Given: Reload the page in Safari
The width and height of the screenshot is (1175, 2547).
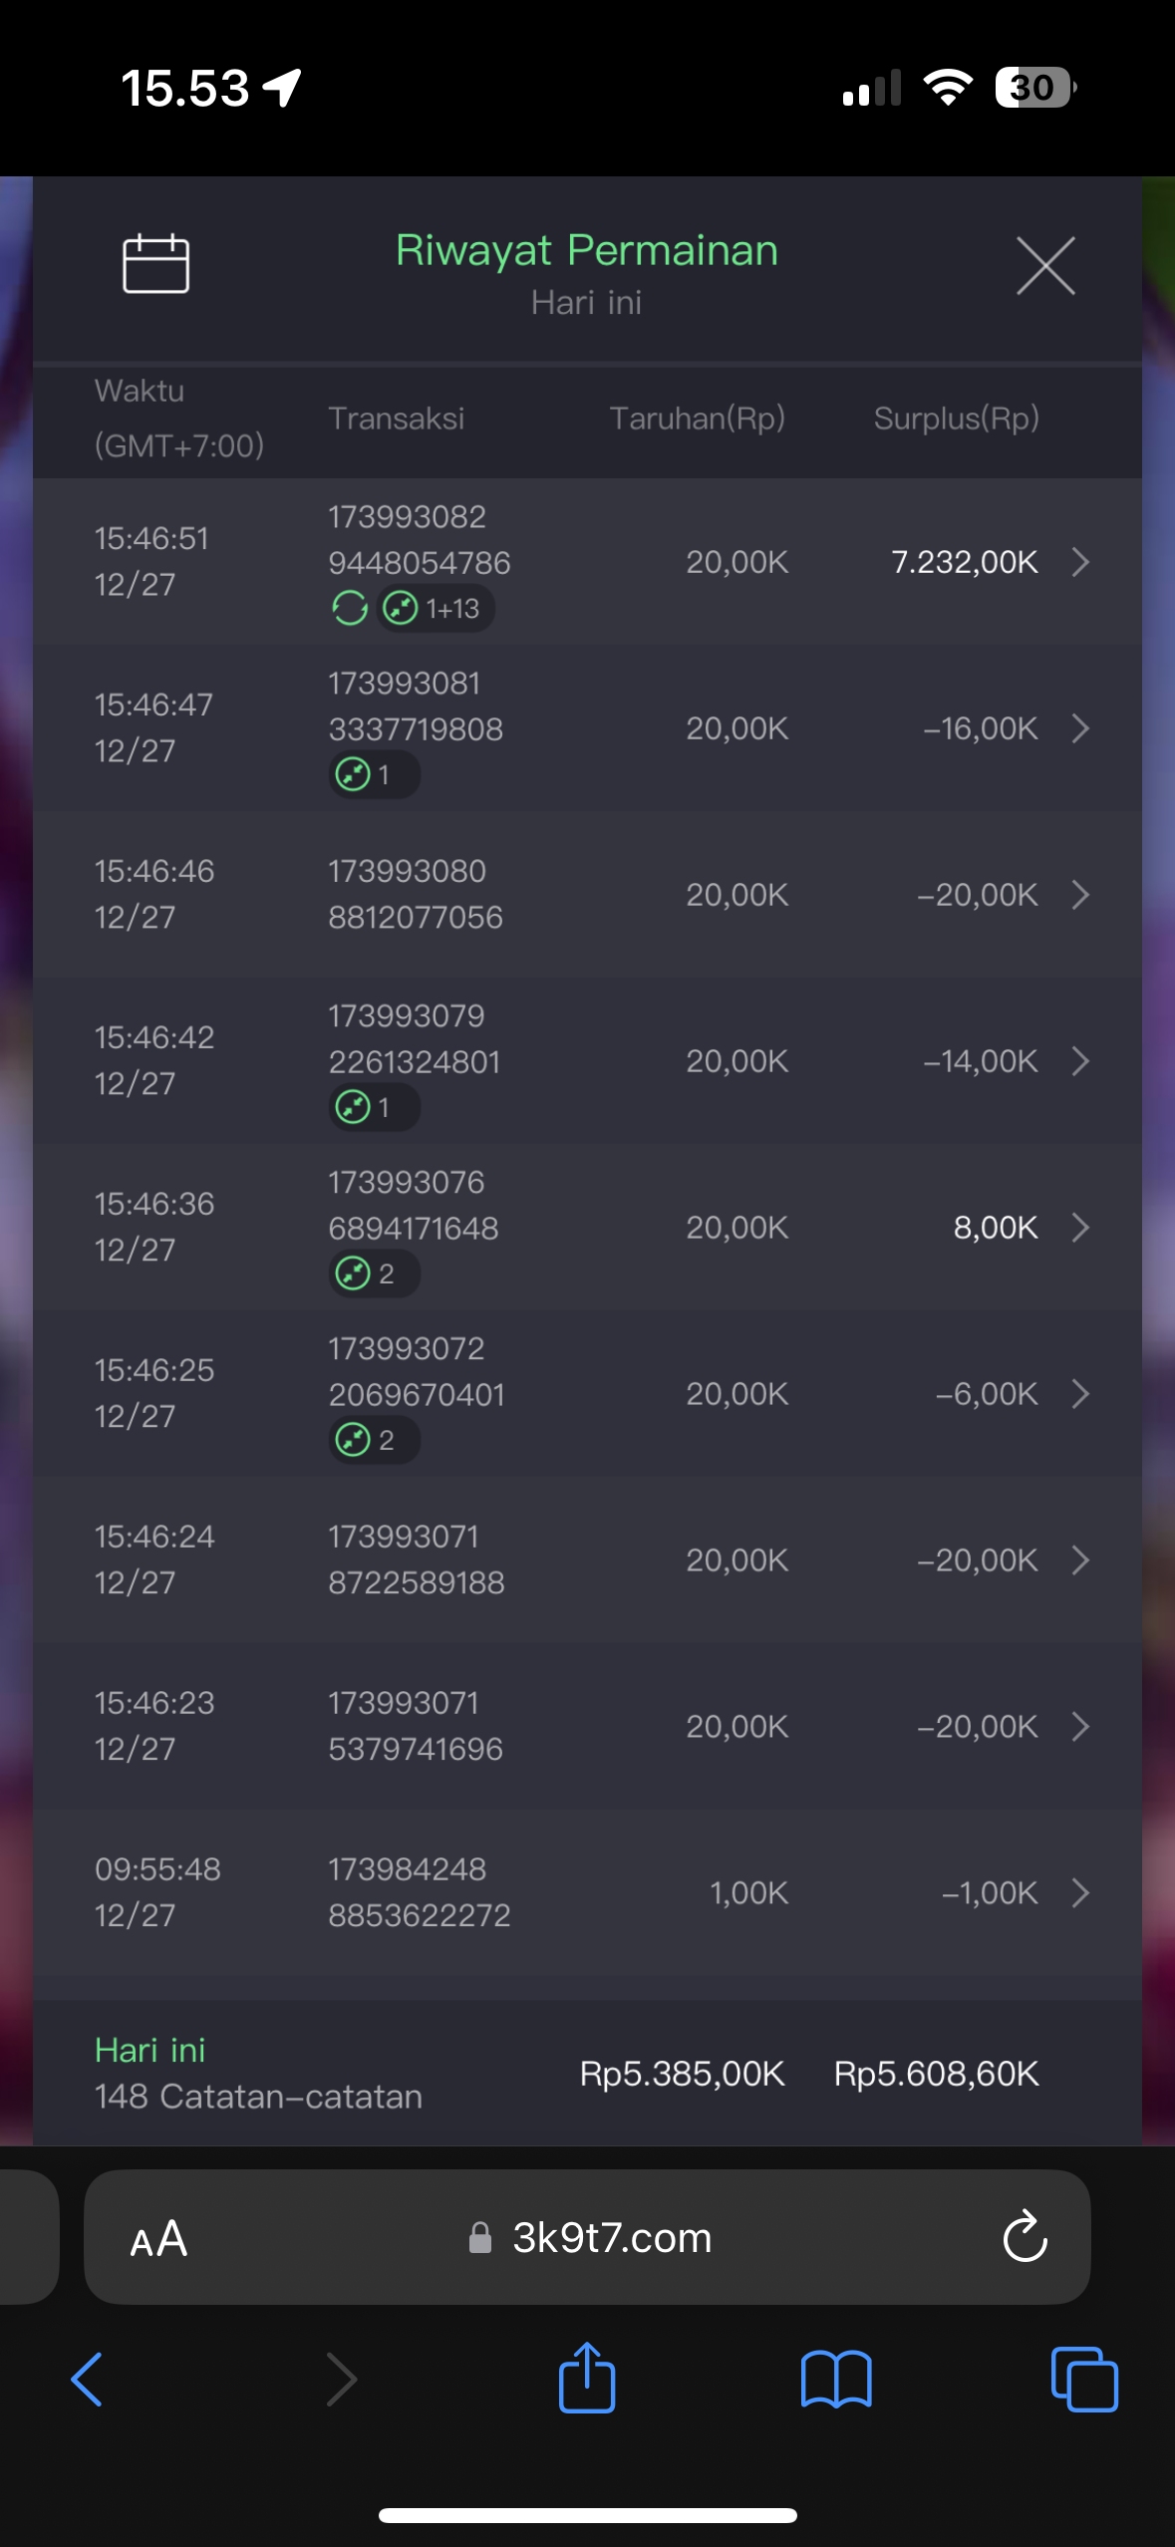Looking at the screenshot, I should click(x=1025, y=2237).
